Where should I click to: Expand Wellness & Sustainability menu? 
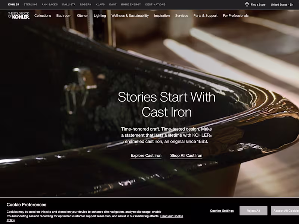[x=130, y=16]
